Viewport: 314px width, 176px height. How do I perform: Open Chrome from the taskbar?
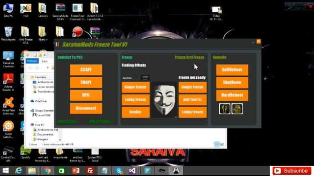pos(48,171)
